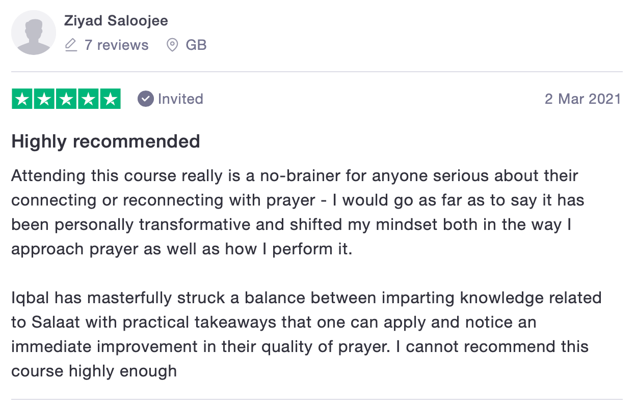
Task: Click the second green rating star
Action: (44, 99)
